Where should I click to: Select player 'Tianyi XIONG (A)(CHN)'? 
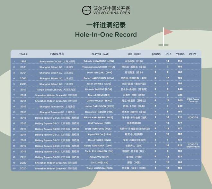100,168
